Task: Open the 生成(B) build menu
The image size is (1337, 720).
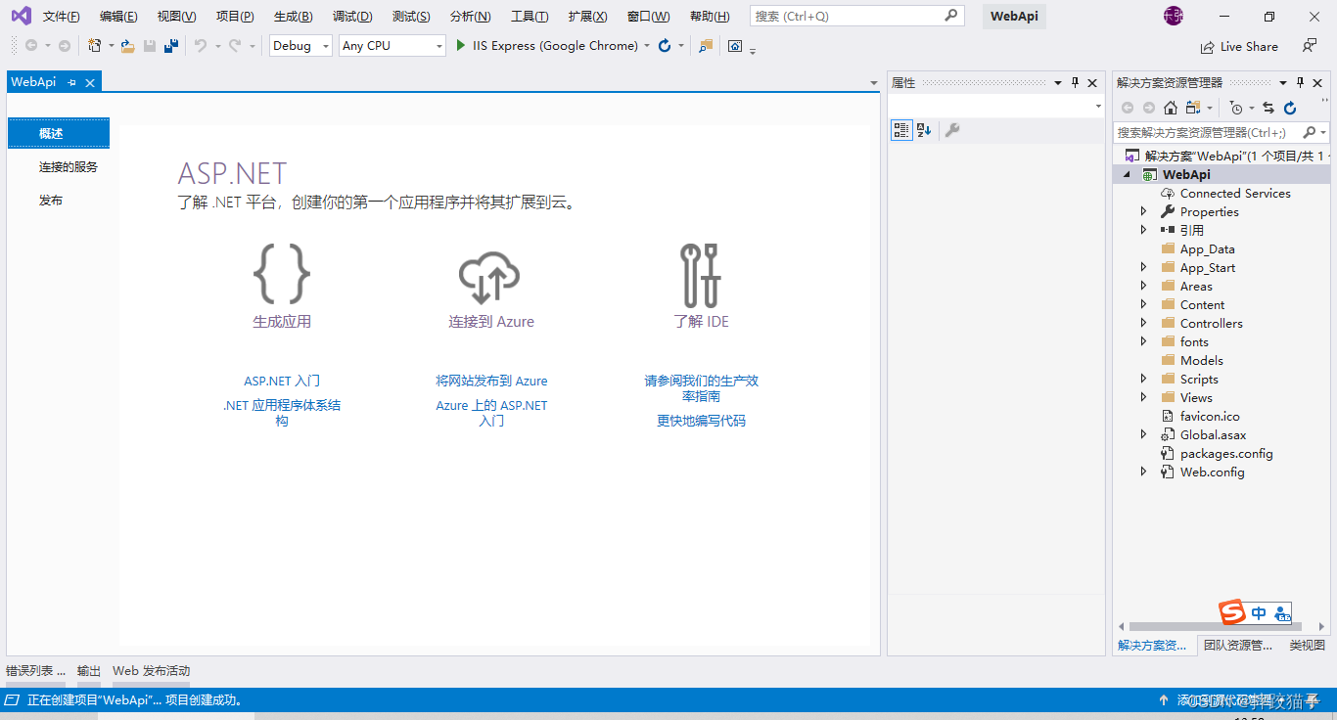Action: coord(294,17)
